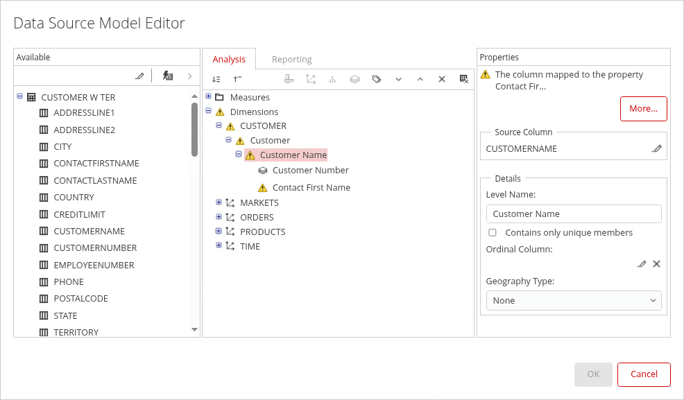Open the Geography Type dropdown
Screen dimensions: 684x400
tap(573, 301)
